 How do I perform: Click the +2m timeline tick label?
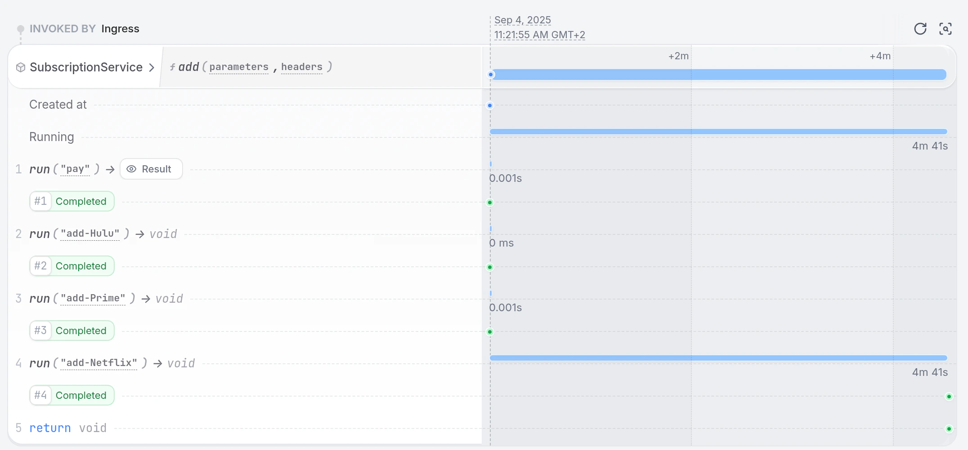(x=678, y=56)
